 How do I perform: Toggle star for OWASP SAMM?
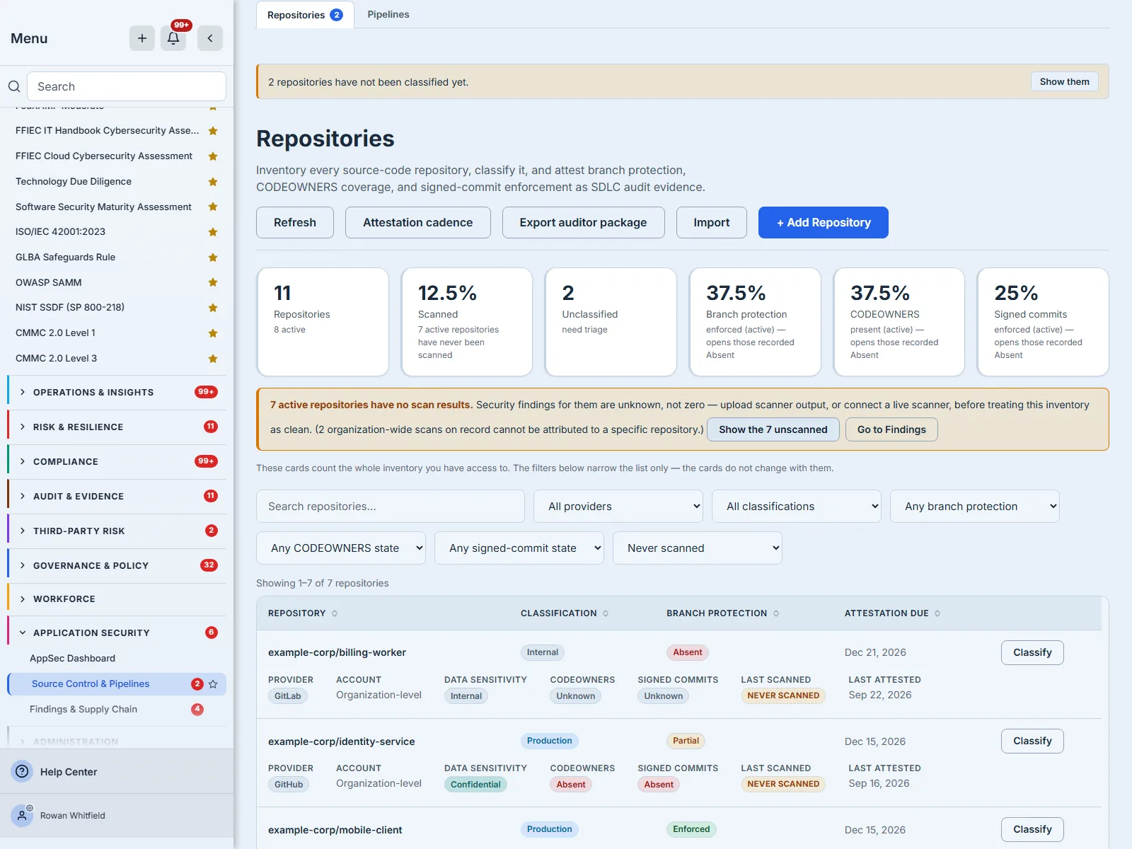(213, 282)
